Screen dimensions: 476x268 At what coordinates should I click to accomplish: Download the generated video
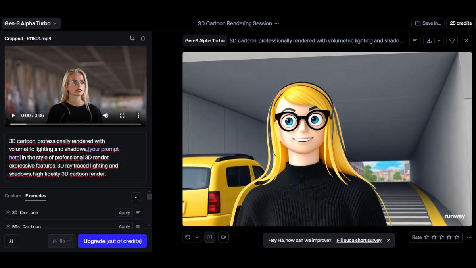[x=429, y=40]
